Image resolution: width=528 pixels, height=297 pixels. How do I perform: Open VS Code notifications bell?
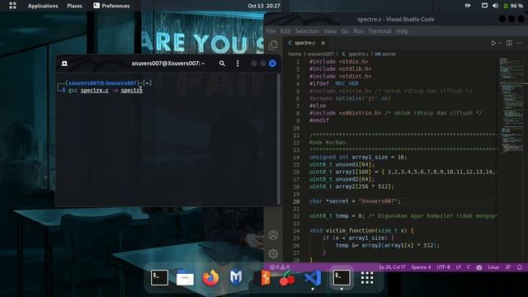519,267
